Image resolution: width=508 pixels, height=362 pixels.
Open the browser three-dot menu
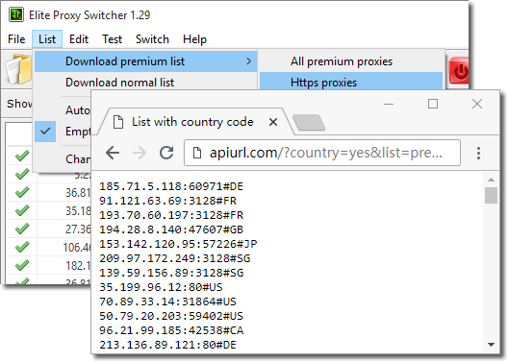(x=478, y=153)
